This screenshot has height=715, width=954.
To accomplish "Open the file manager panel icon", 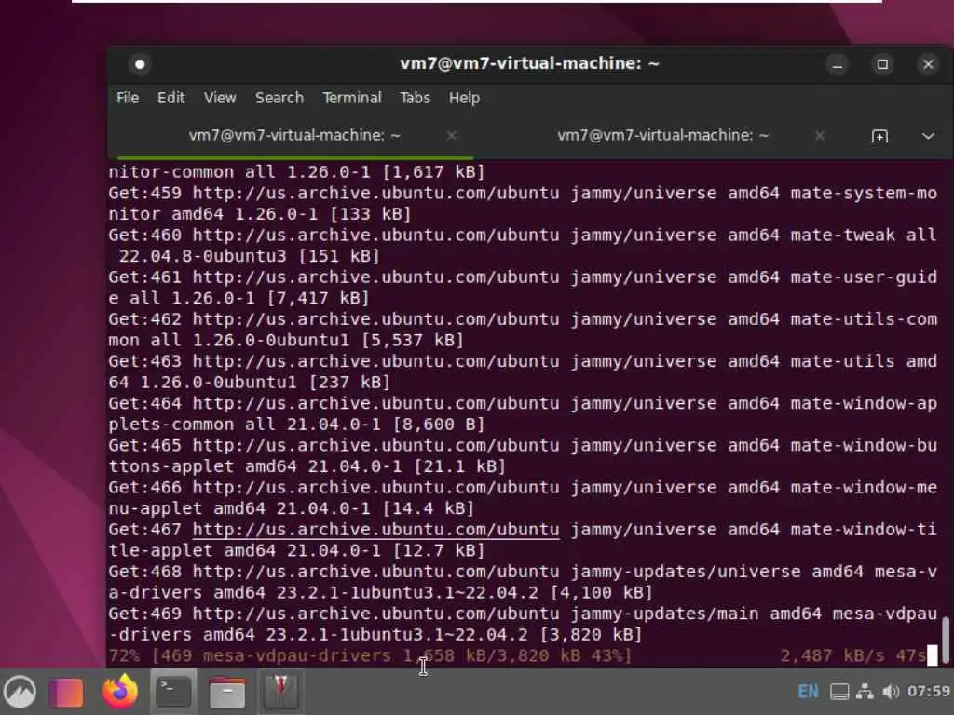I will point(227,692).
